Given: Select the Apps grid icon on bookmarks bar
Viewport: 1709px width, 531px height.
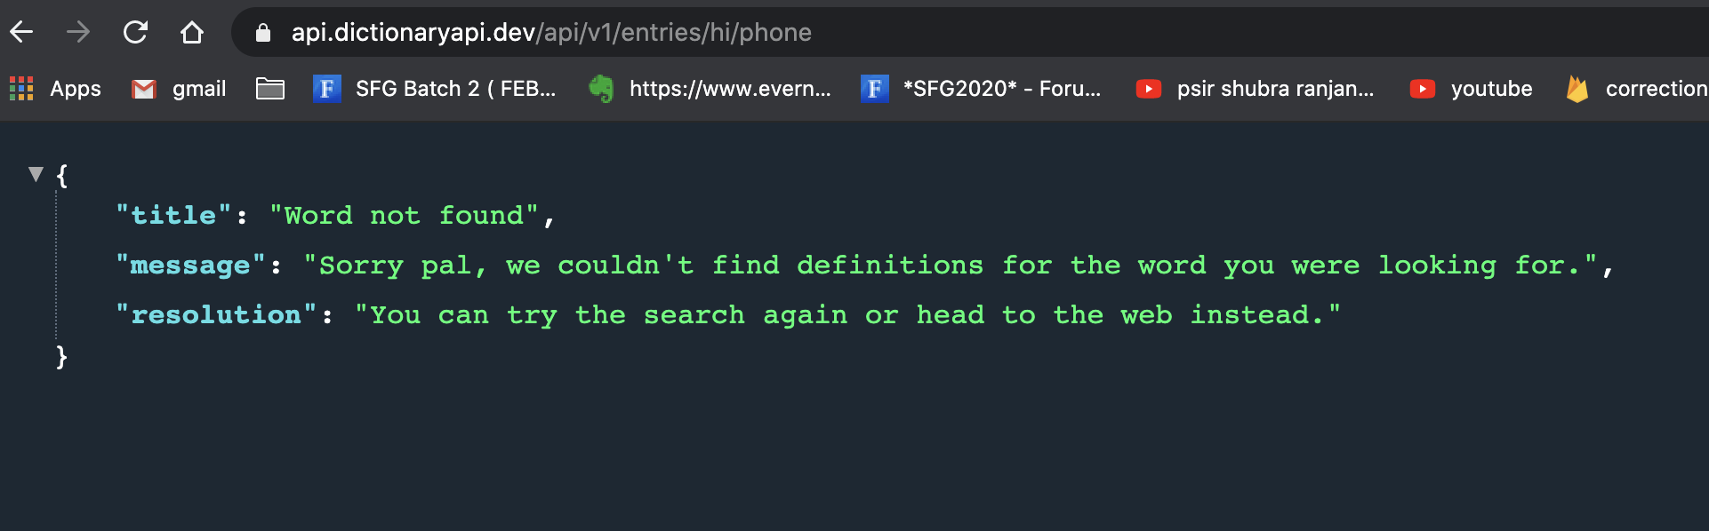Looking at the screenshot, I should point(20,88).
